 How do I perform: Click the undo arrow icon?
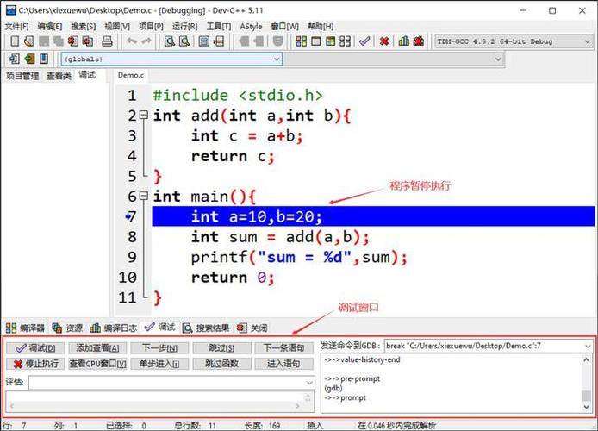pyautogui.click(x=132, y=41)
